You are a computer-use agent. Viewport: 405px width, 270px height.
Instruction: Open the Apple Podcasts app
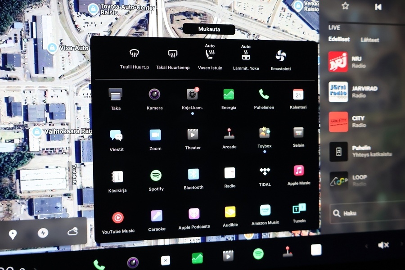[x=194, y=214]
